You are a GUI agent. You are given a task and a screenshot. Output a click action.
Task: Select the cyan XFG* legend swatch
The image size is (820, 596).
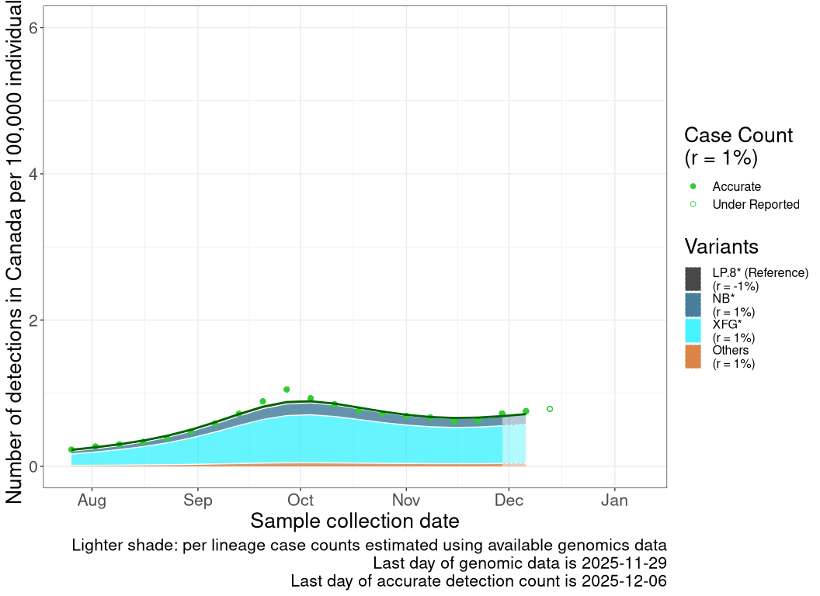693,331
